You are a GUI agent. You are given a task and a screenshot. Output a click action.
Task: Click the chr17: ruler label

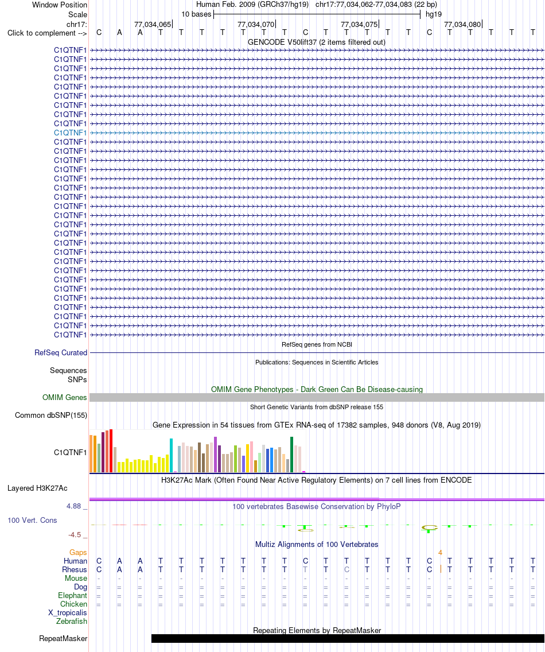click(x=76, y=24)
